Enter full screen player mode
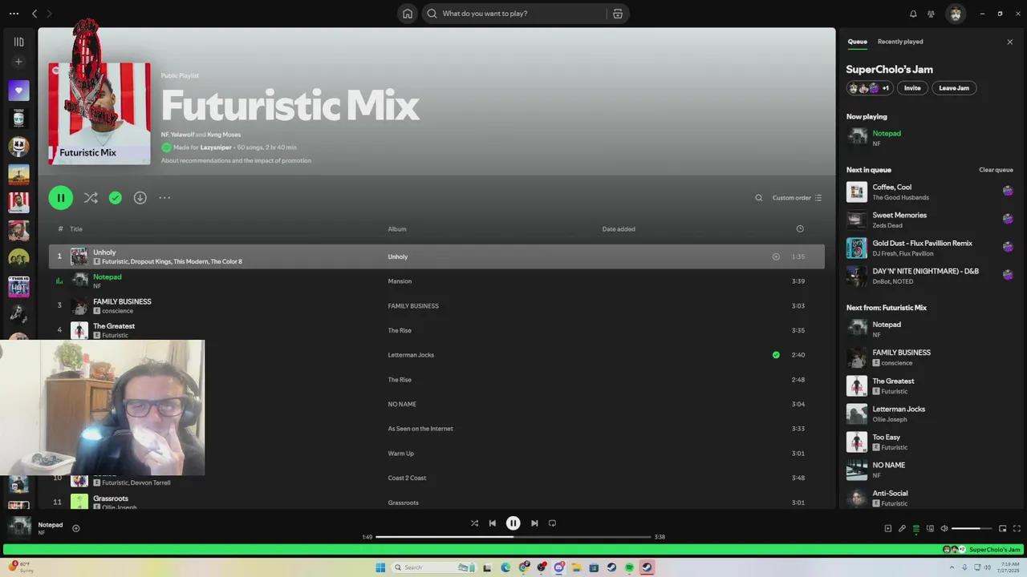Image resolution: width=1027 pixels, height=577 pixels. [1017, 528]
